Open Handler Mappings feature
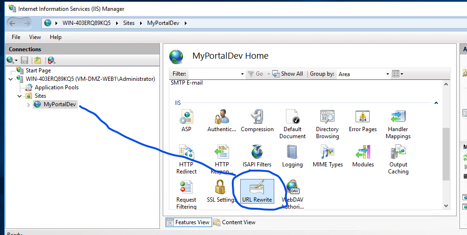 click(398, 124)
